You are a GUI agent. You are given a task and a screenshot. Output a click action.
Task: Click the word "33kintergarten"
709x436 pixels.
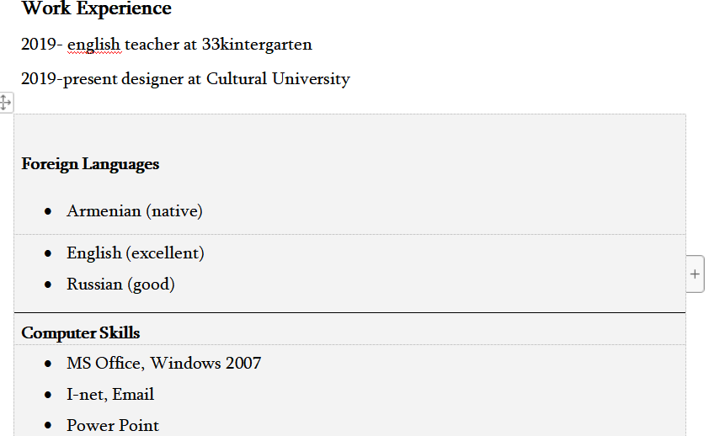(257, 45)
